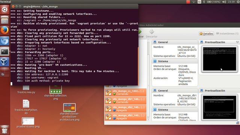The height and width of the screenshot is (135, 240).
Task: Click the VirtualBox VM list scrollbar
Action: point(148,80)
